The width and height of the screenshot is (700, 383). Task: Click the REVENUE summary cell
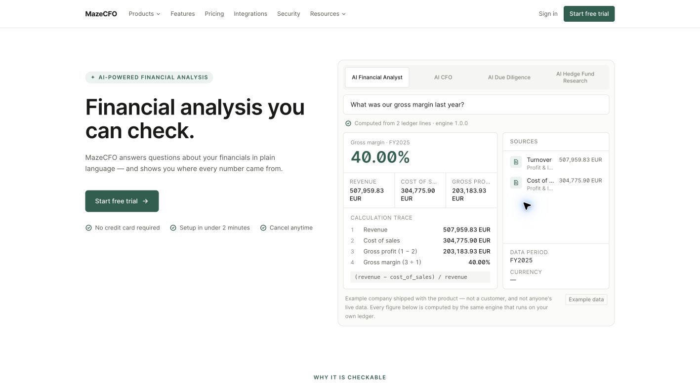point(369,191)
